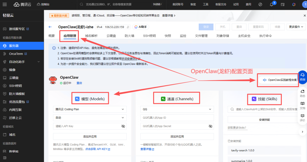Open the hamburger menu in top-left corner
This screenshot has width=307, height=162.
tap(5, 4)
